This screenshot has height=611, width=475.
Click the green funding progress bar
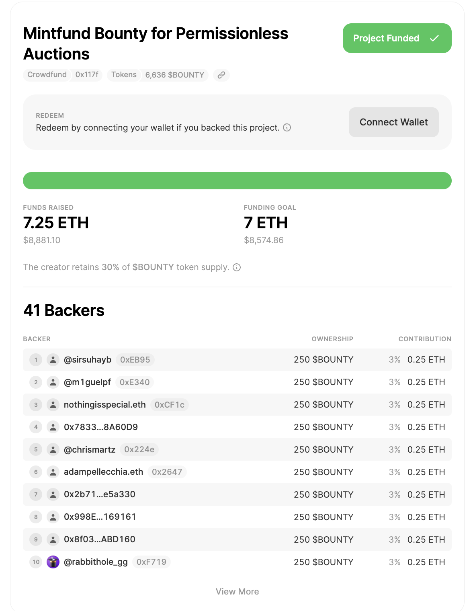click(x=237, y=181)
